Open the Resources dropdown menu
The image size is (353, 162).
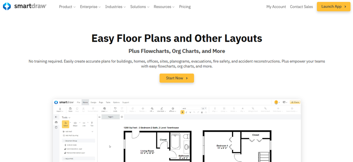[164, 7]
